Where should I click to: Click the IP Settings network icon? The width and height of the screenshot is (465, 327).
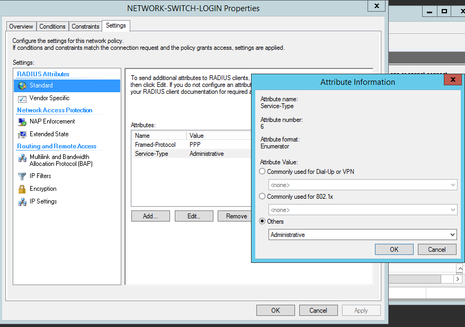click(x=22, y=202)
